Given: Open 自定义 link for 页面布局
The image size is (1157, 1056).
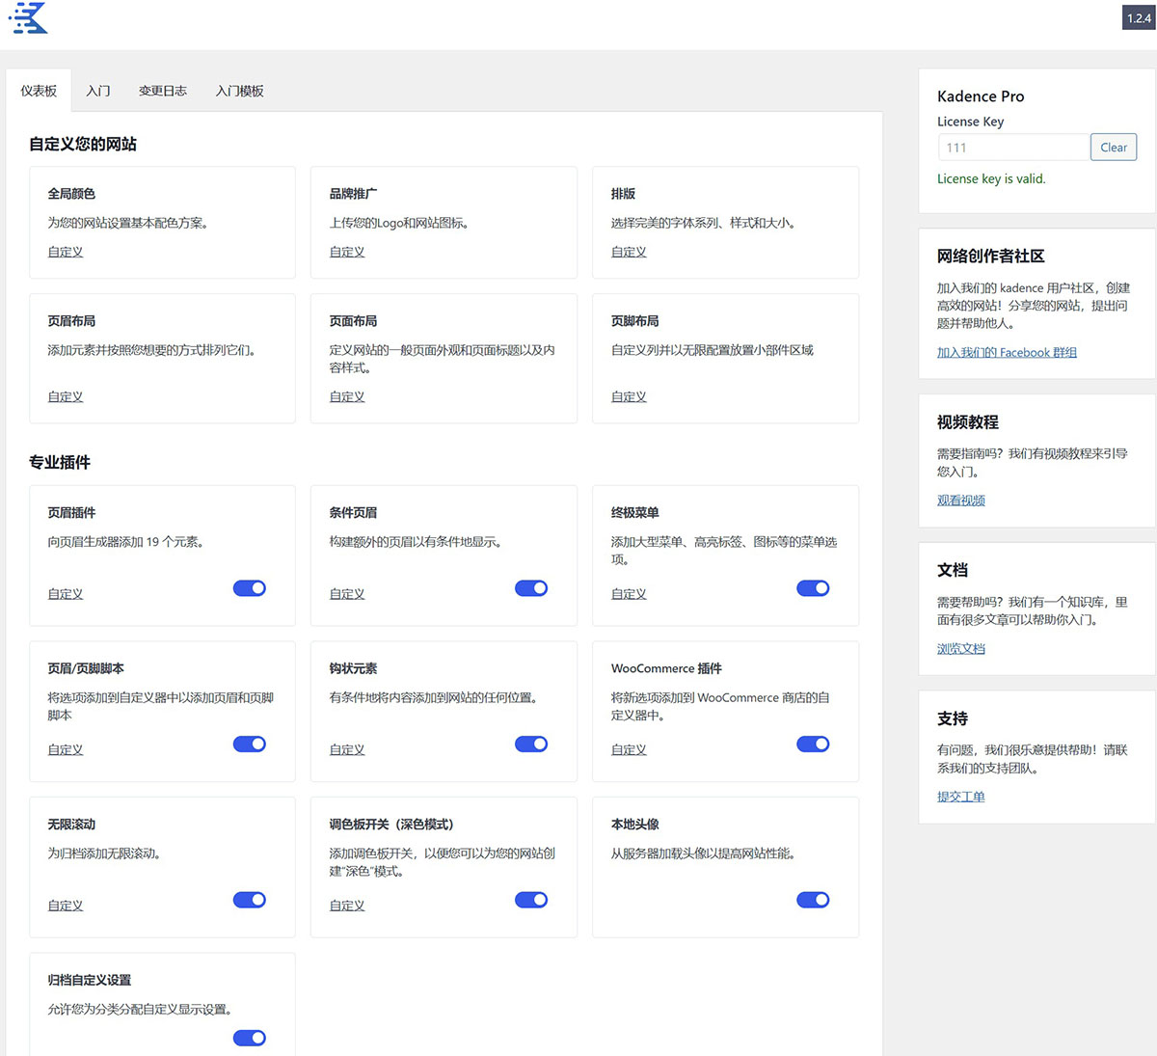Looking at the screenshot, I should [x=347, y=396].
